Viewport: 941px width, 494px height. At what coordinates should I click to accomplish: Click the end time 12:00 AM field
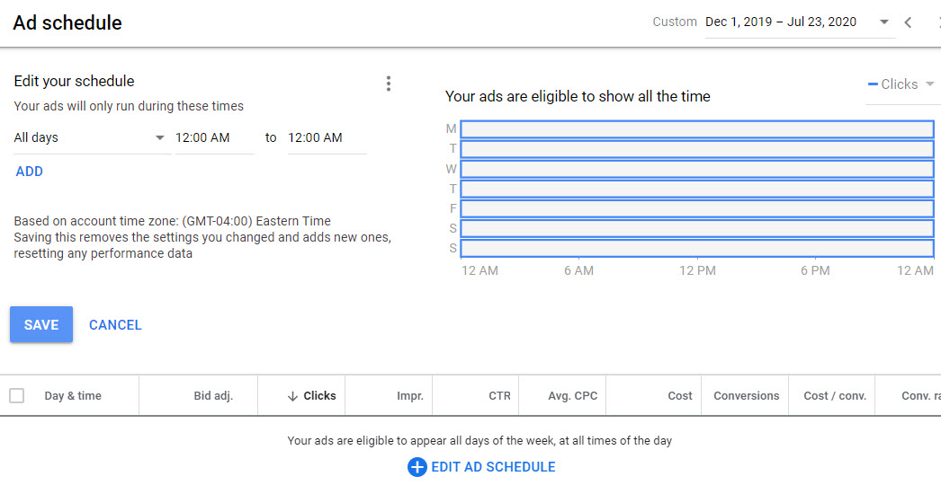coord(327,137)
